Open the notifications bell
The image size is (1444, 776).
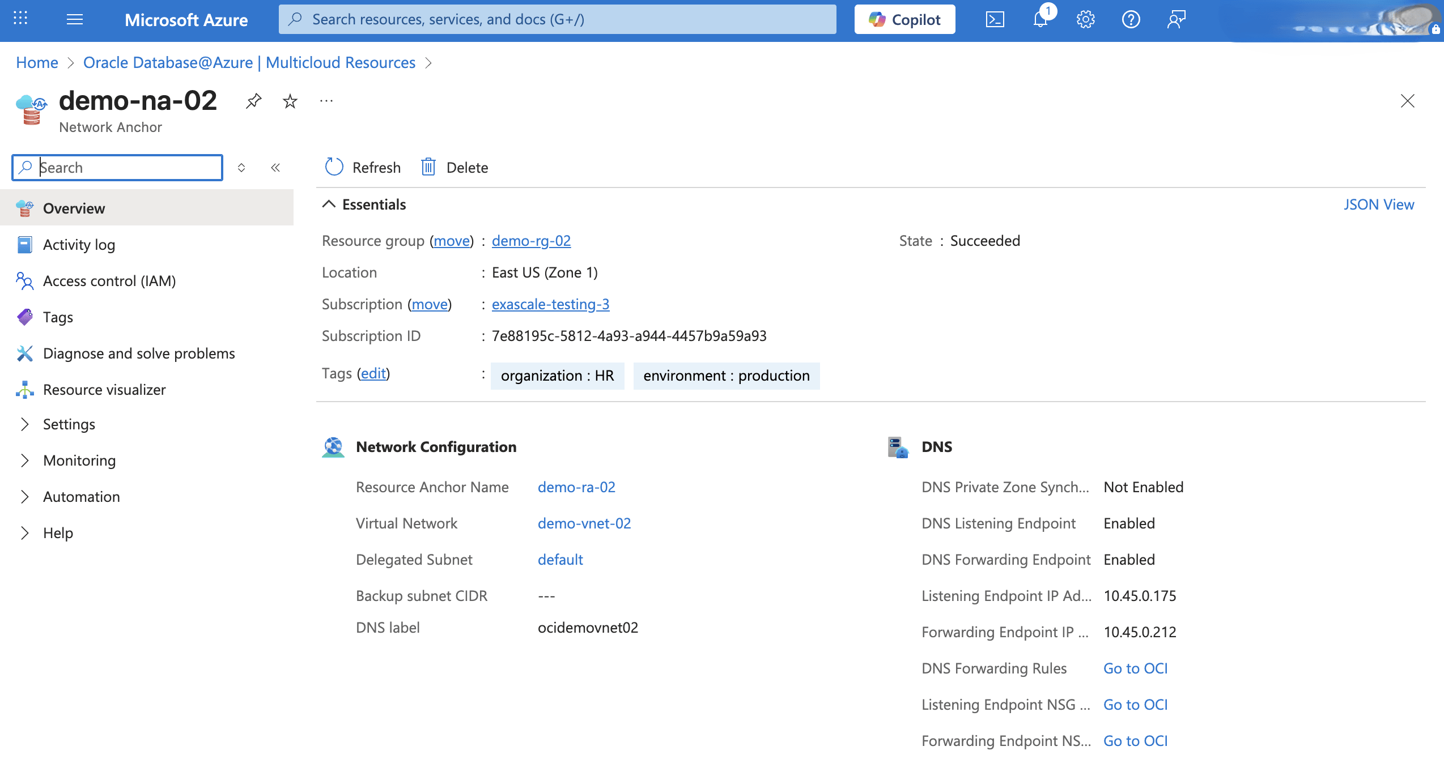coord(1040,20)
